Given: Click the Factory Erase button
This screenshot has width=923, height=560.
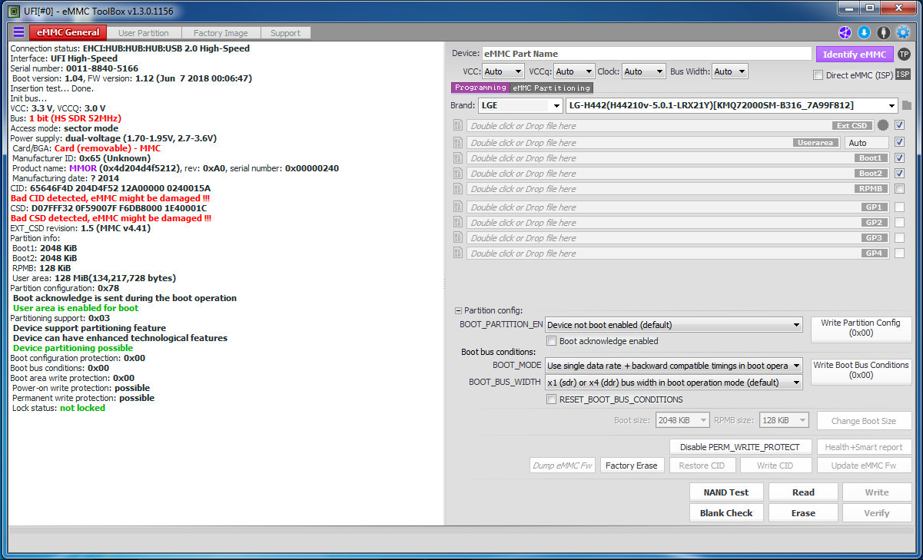Looking at the screenshot, I should click(631, 466).
